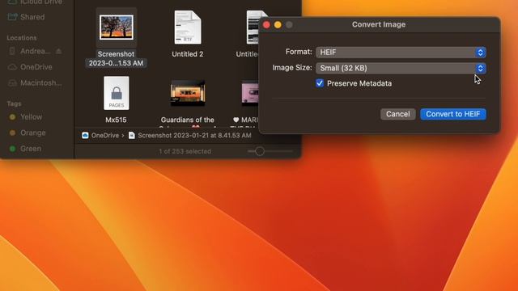Click the OneDrive cloud icon in path bar
This screenshot has height=291, width=518.
click(x=85, y=135)
